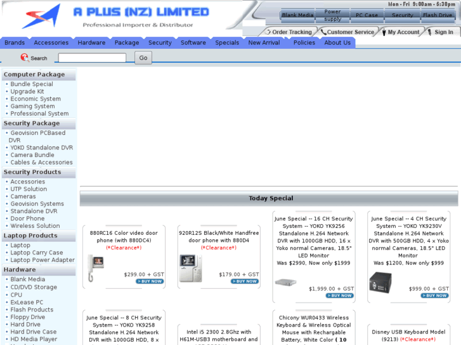Open Geovision PCBased DVR category
This screenshot has height=345, width=461.
coord(37,137)
